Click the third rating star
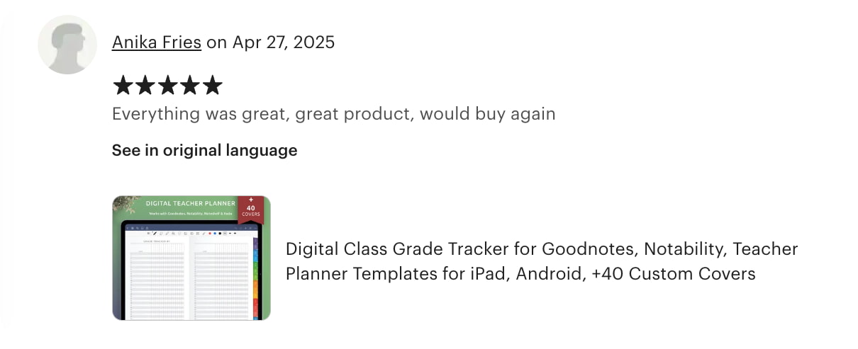The height and width of the screenshot is (349, 858). 167,86
